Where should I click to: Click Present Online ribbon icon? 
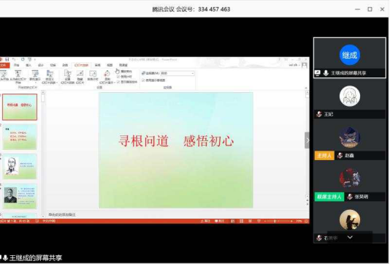pos(35,76)
